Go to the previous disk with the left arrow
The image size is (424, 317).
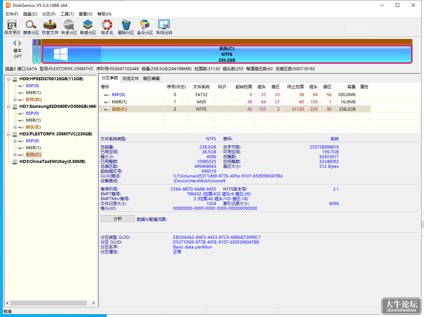(x=15, y=43)
